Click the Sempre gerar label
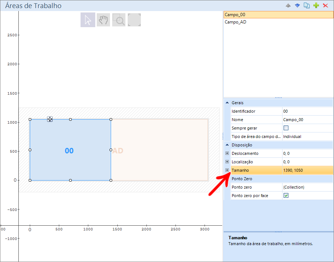 coord(244,128)
